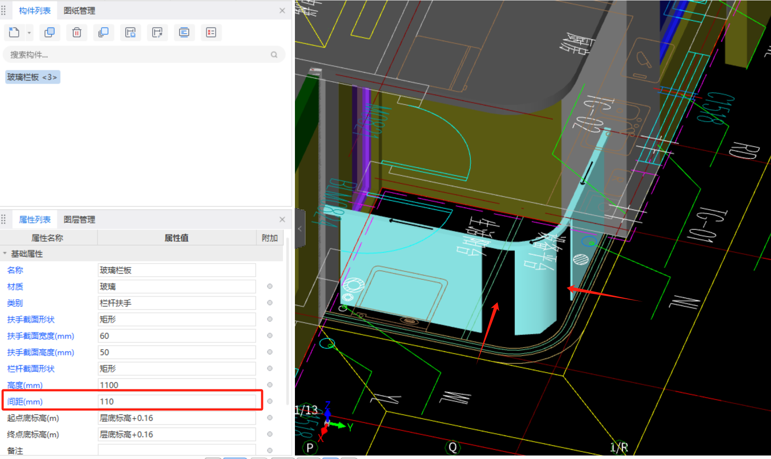The width and height of the screenshot is (771, 459).
Task: Click the 间距(mm) property label
Action: coord(25,402)
